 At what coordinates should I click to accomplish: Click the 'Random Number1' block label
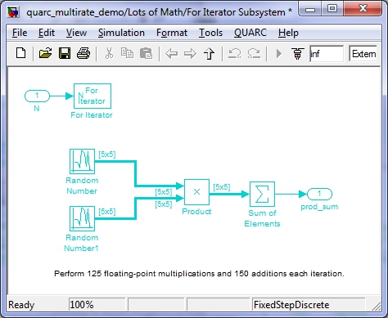(x=82, y=243)
